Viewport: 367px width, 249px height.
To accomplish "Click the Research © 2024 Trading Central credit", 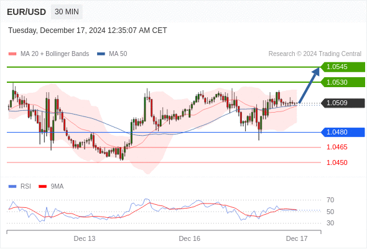I will tap(315, 54).
